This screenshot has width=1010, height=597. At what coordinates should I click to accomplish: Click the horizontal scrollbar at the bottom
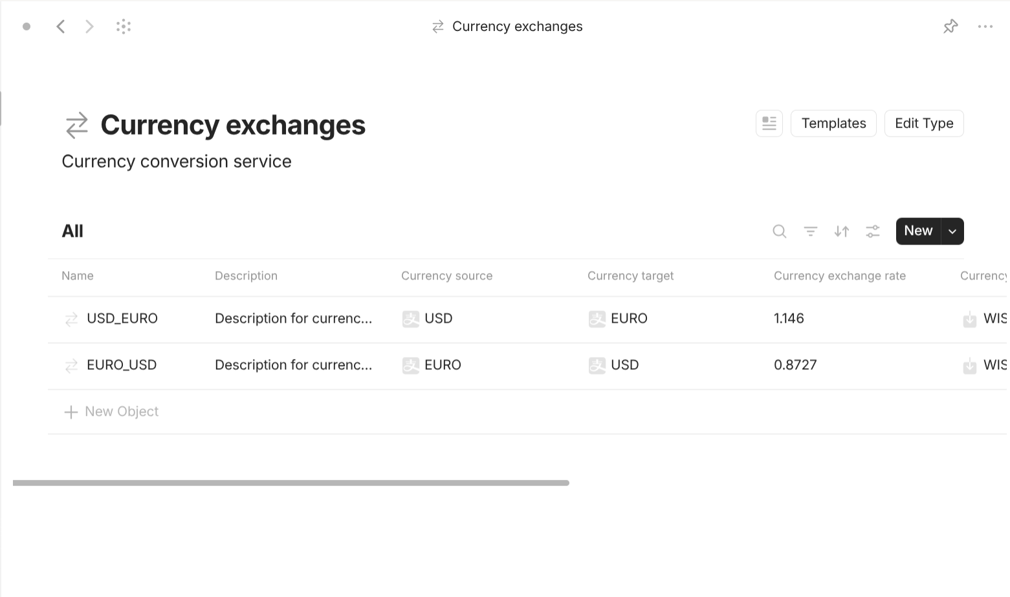pos(291,482)
